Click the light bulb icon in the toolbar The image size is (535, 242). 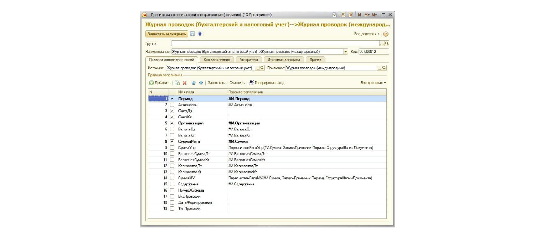tap(200, 34)
